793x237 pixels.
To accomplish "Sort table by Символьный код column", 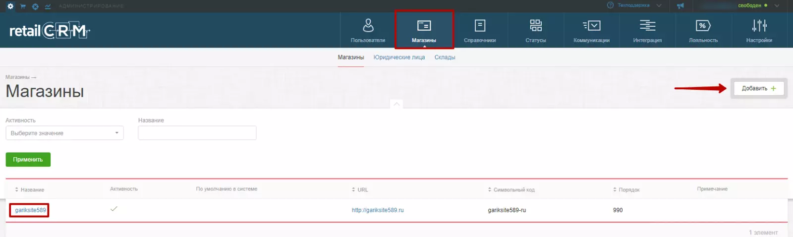I will coord(511,190).
